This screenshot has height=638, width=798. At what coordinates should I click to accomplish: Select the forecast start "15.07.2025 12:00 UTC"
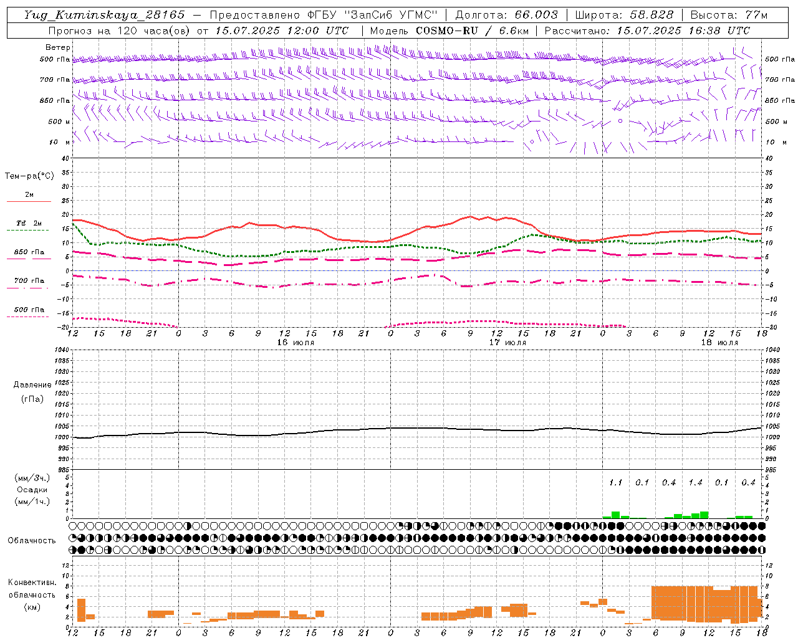[x=282, y=31]
